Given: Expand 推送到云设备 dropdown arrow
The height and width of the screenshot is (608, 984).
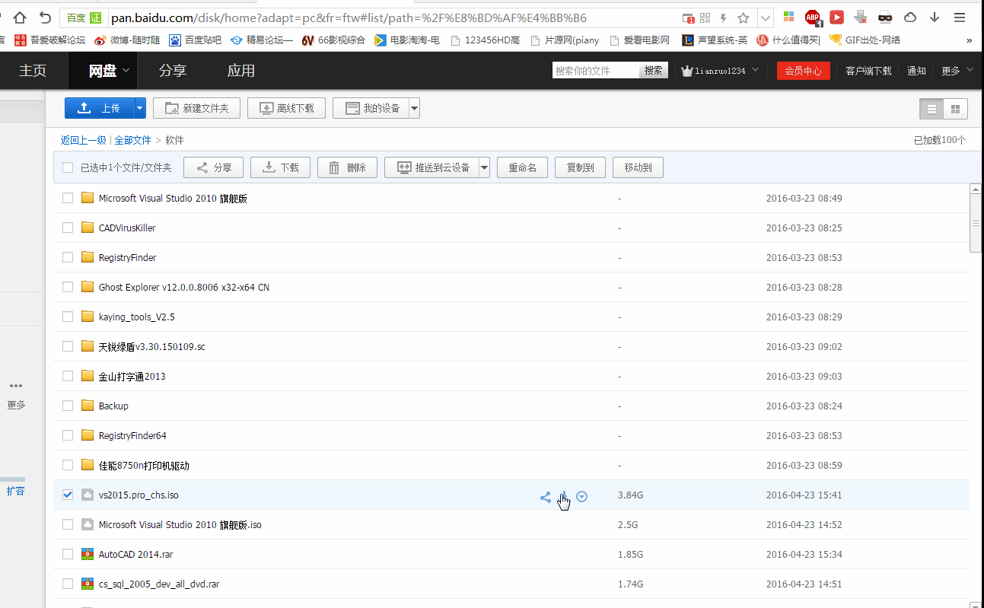Looking at the screenshot, I should coord(483,167).
